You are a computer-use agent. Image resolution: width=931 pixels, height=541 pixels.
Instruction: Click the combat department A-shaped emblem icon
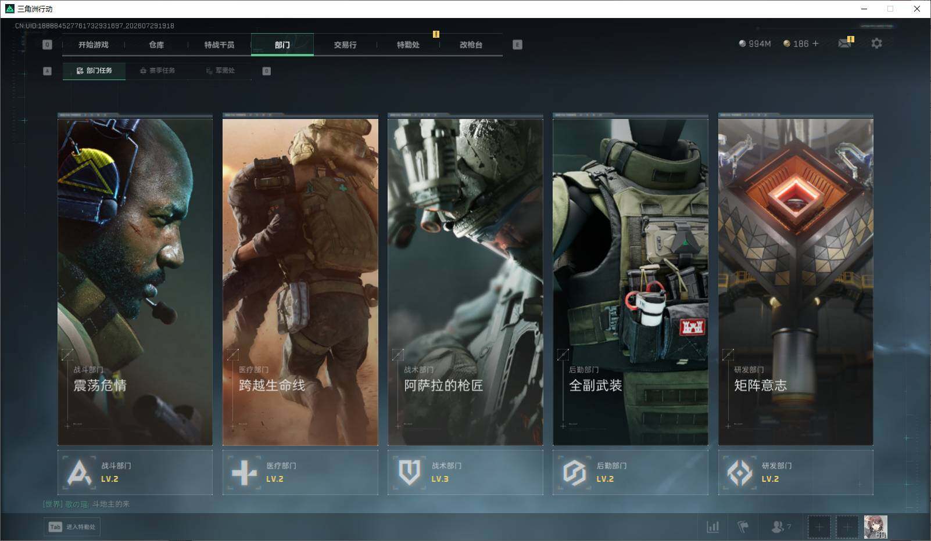point(80,473)
